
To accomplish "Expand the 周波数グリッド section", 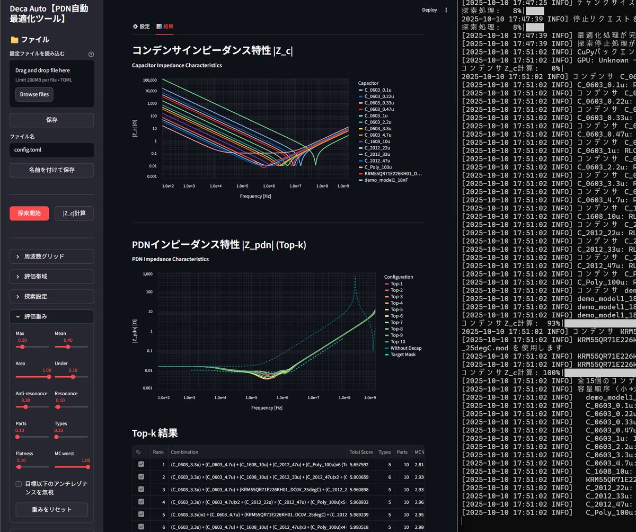I will tap(52, 256).
